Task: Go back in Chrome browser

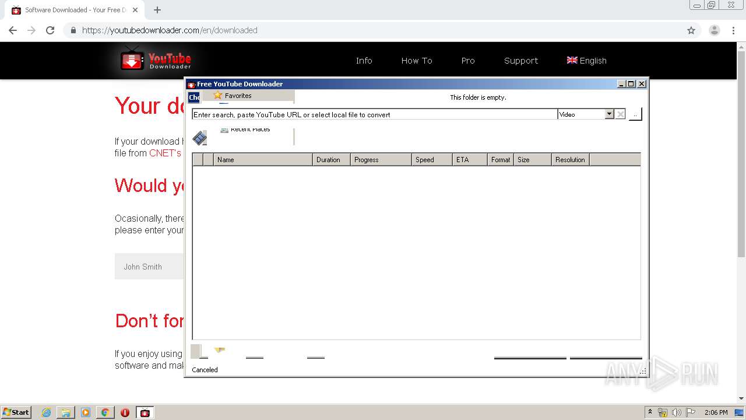Action: pyautogui.click(x=13, y=30)
